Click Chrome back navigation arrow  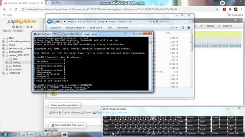pyautogui.click(x=4, y=9)
